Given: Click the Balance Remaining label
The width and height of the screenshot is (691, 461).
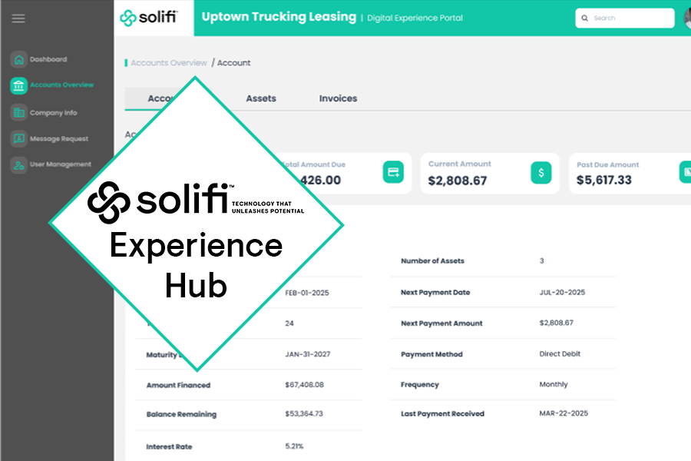Looking at the screenshot, I should [x=181, y=414].
